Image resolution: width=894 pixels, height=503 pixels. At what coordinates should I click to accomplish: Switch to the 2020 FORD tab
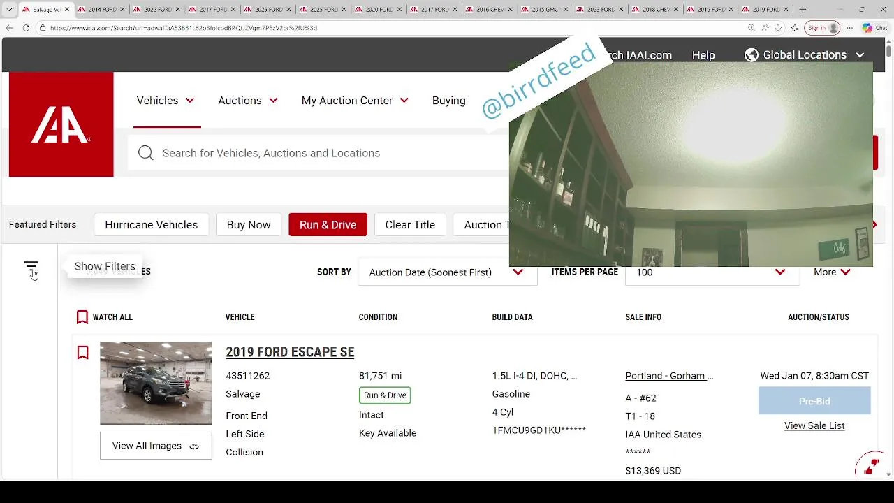377,10
